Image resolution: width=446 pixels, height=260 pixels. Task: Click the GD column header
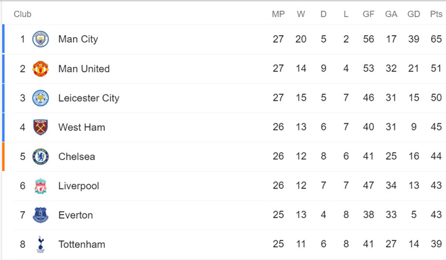414,14
